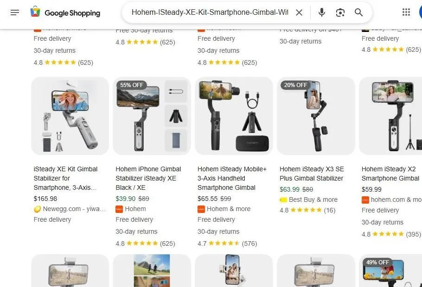Start a voice search with the microphone icon
The height and width of the screenshot is (287, 422).
pyautogui.click(x=321, y=12)
